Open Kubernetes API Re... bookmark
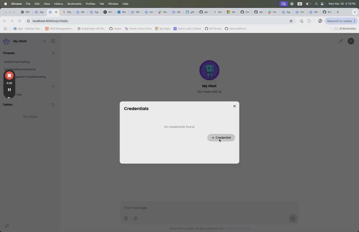The height and width of the screenshot is (232, 359). point(92,29)
